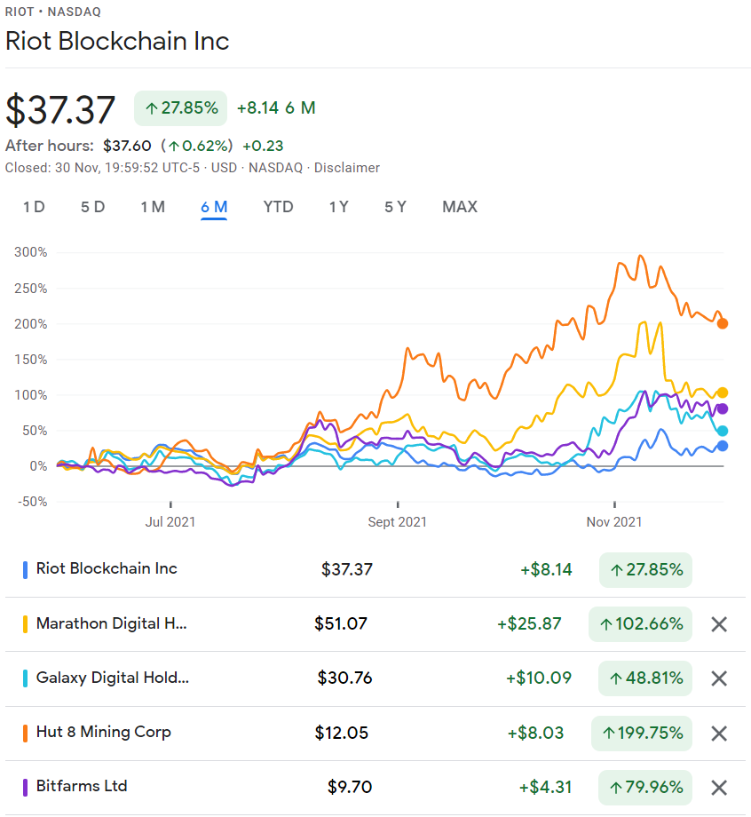Click the yellow Marathon Digital color bar
Viewport: 751px width, 817px height.
tap(25, 624)
